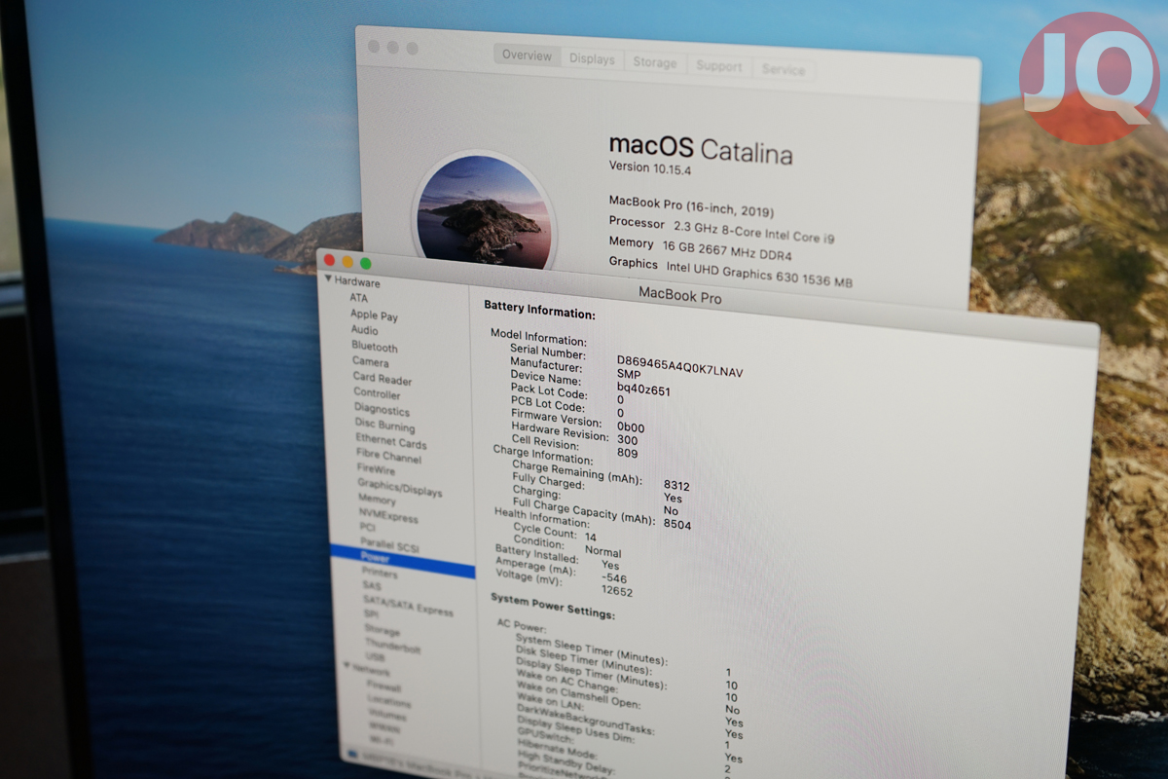Click the manufacturer value "SMP"

629,374
